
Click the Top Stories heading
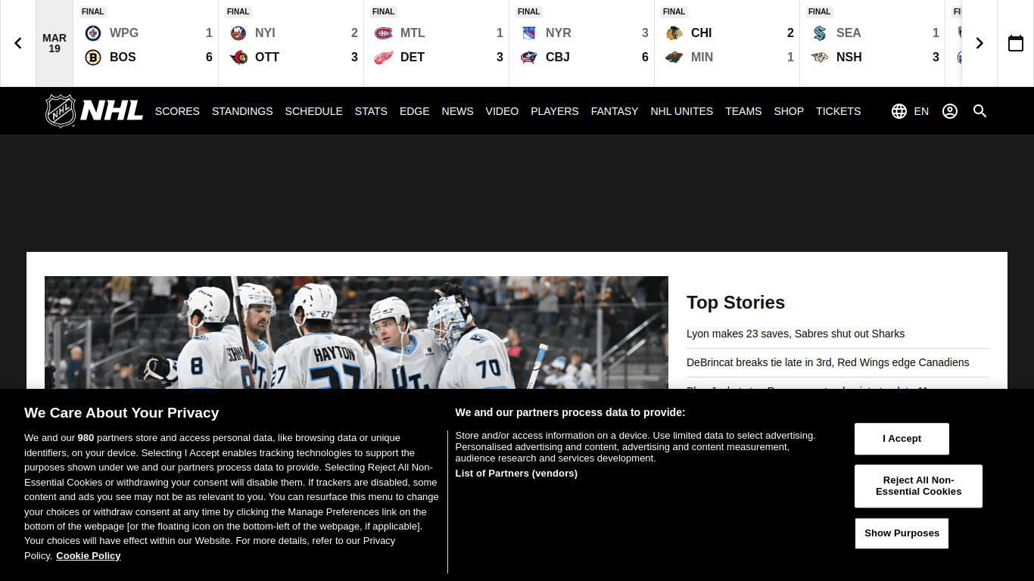[x=736, y=303]
